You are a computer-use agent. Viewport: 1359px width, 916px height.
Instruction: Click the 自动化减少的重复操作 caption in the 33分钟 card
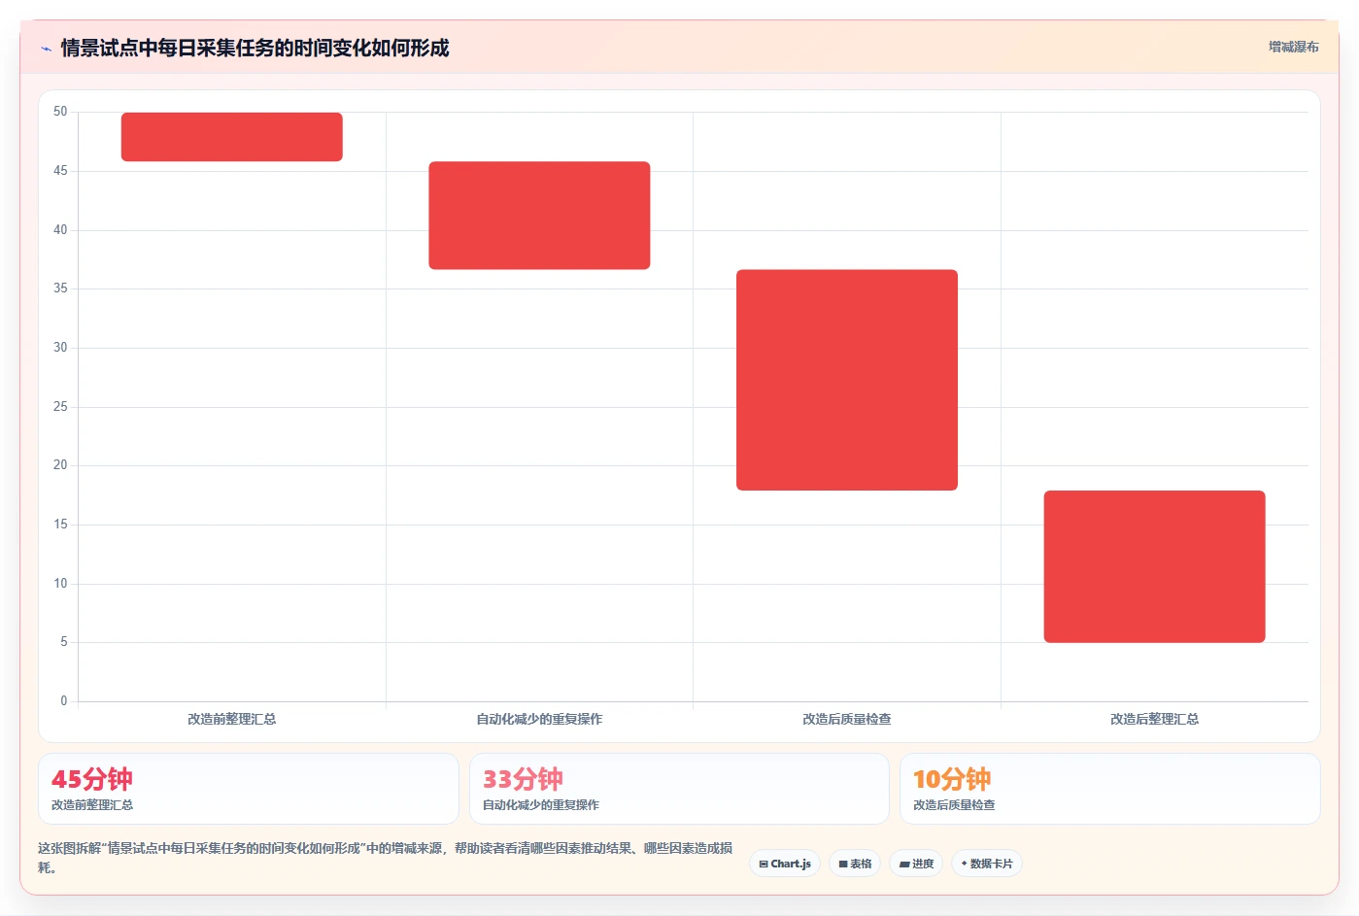tap(541, 805)
